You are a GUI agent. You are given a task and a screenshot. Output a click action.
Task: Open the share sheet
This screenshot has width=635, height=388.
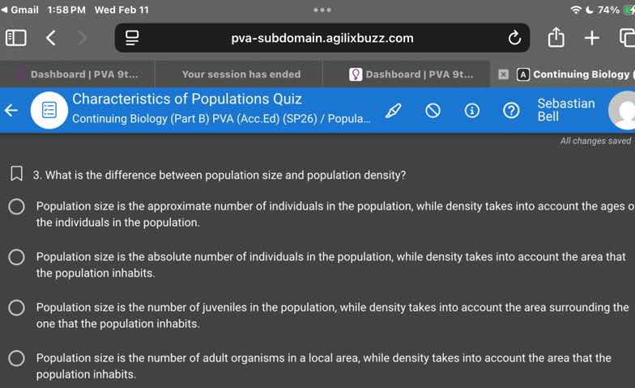click(556, 37)
